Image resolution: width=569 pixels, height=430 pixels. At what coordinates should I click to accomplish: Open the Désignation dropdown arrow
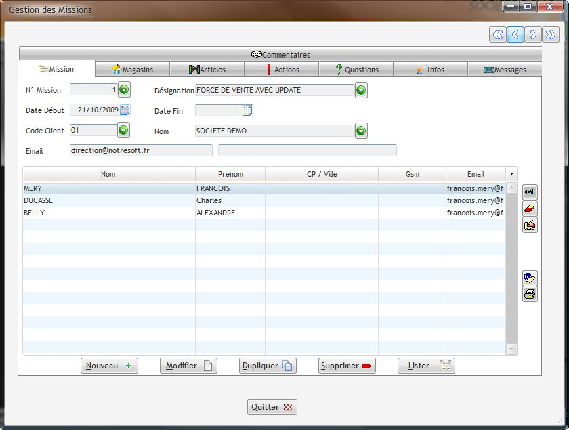pos(361,90)
